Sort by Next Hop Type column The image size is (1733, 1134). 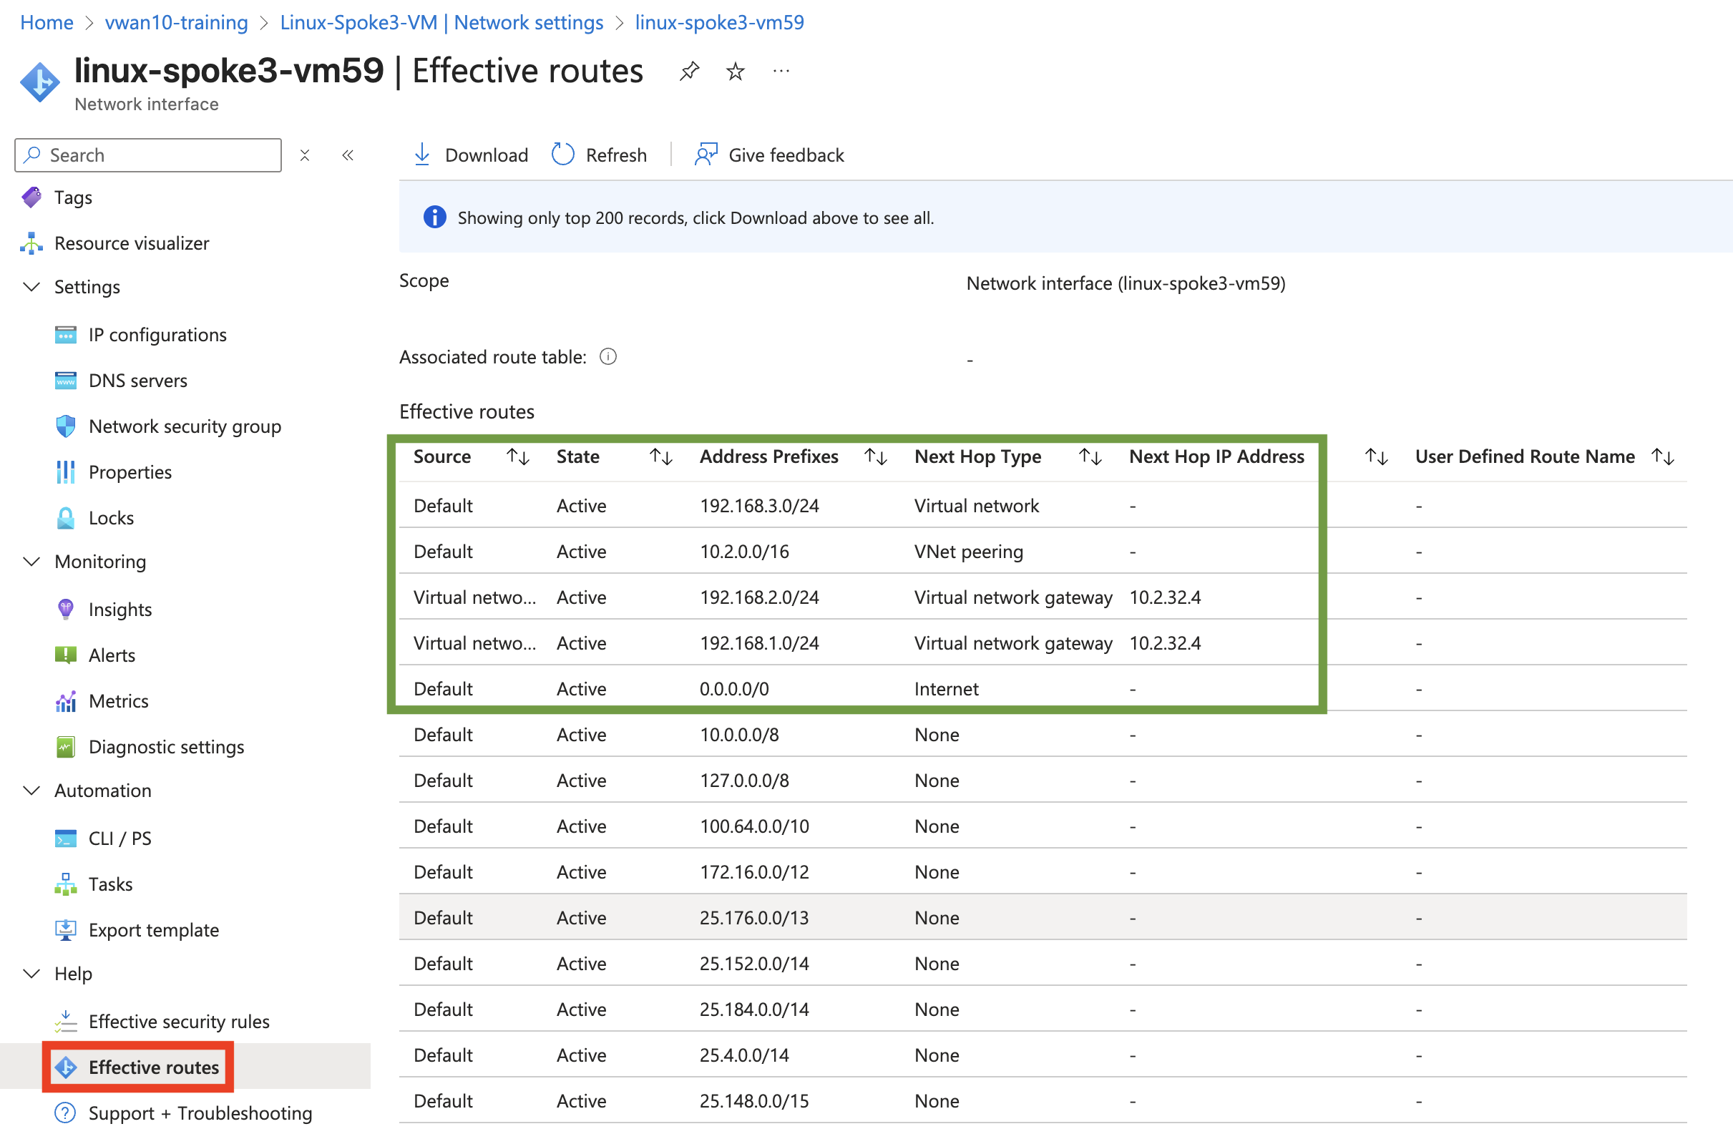[x=1089, y=456]
